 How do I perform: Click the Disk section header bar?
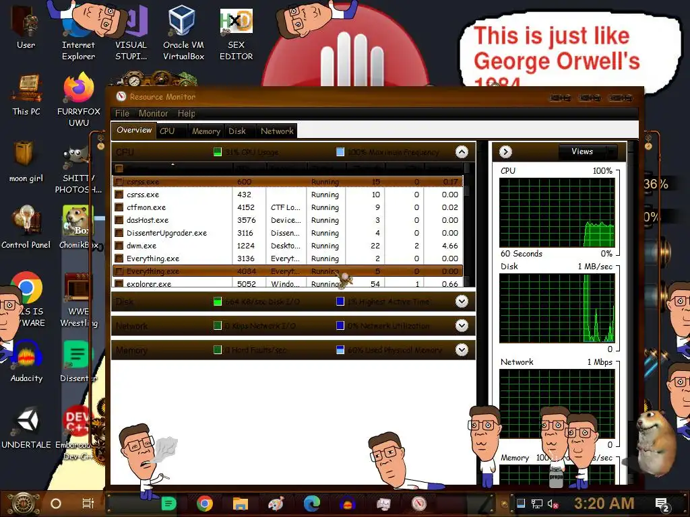coord(293,302)
